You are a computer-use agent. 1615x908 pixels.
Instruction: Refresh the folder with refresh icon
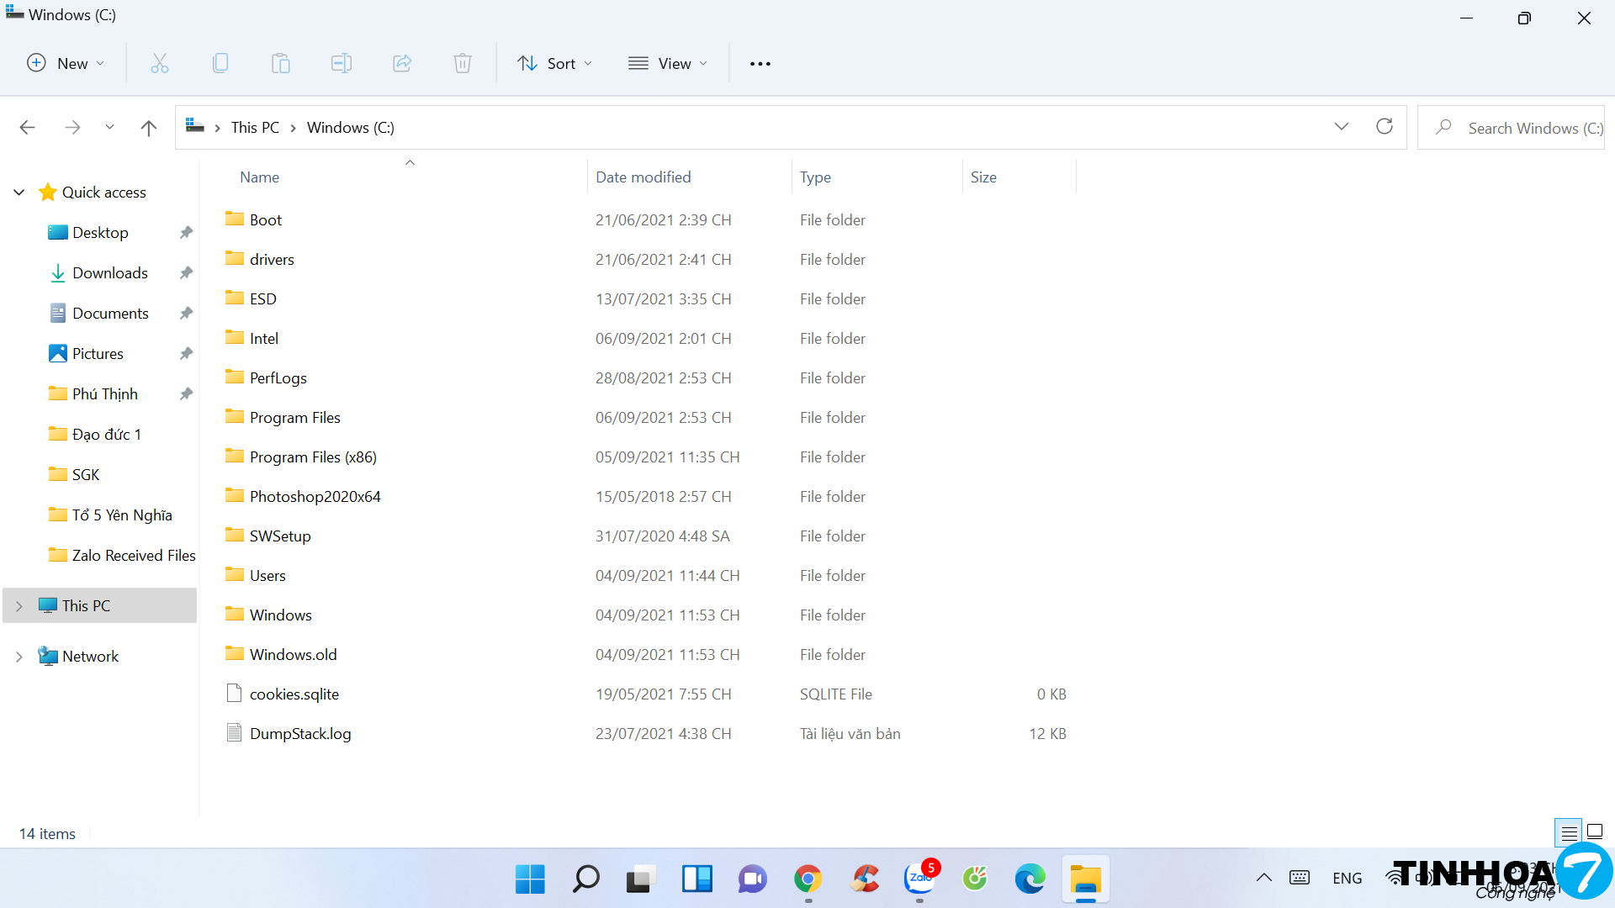1385,127
